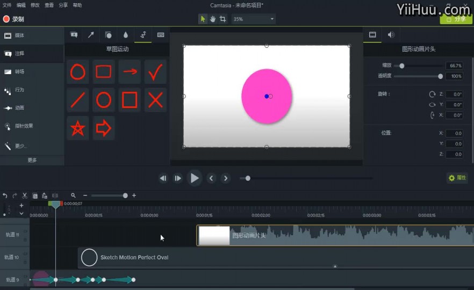Click the 100% opacity value field

pos(454,76)
